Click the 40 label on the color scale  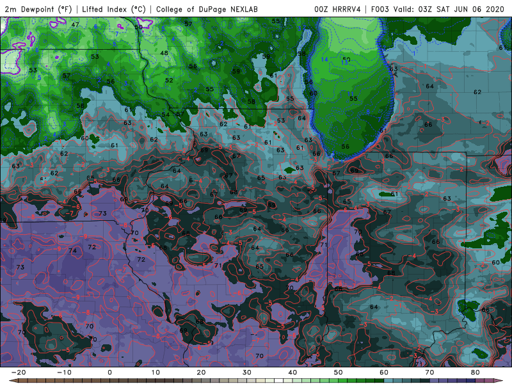pos(292,372)
